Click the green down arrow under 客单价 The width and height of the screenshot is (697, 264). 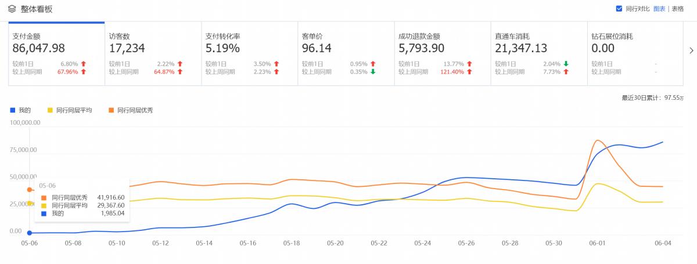pos(373,72)
